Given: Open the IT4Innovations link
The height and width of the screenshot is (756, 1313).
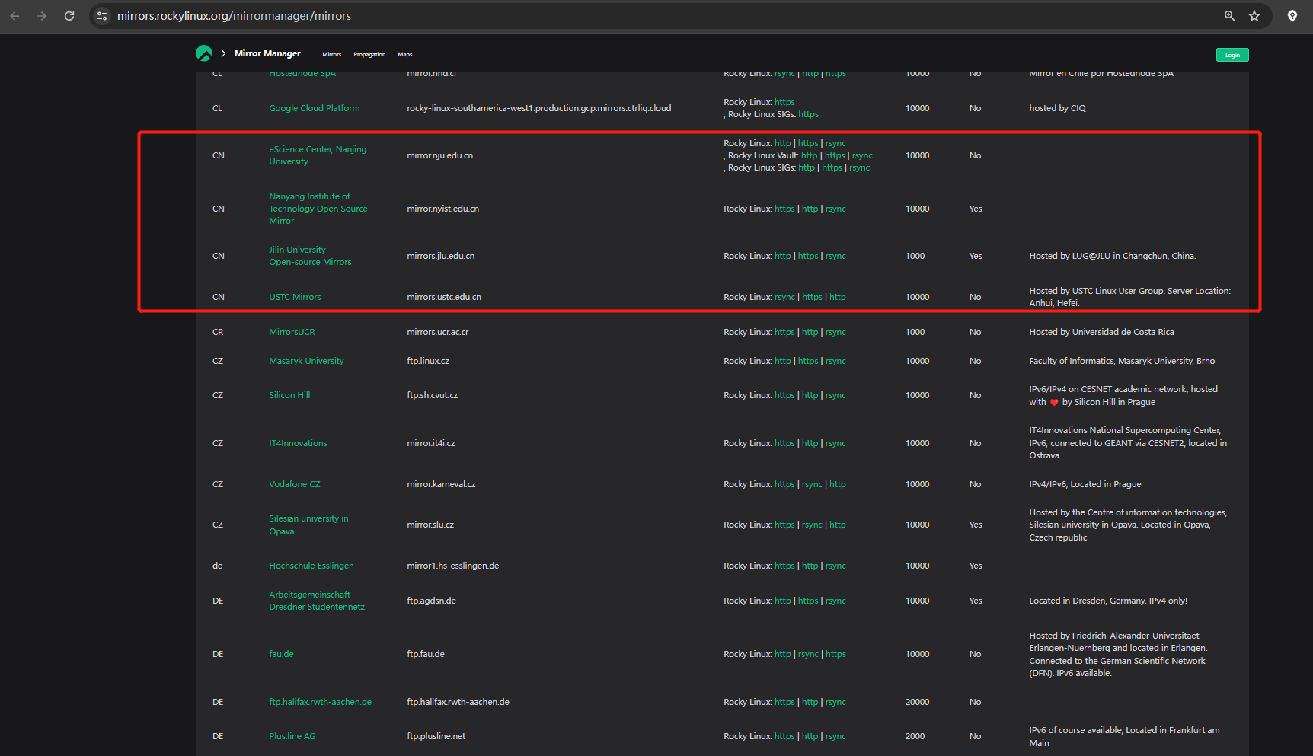Looking at the screenshot, I should pyautogui.click(x=298, y=443).
